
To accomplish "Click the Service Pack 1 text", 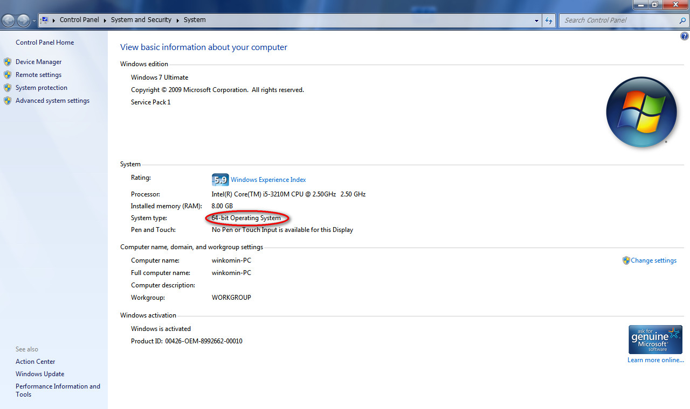I will 150,102.
